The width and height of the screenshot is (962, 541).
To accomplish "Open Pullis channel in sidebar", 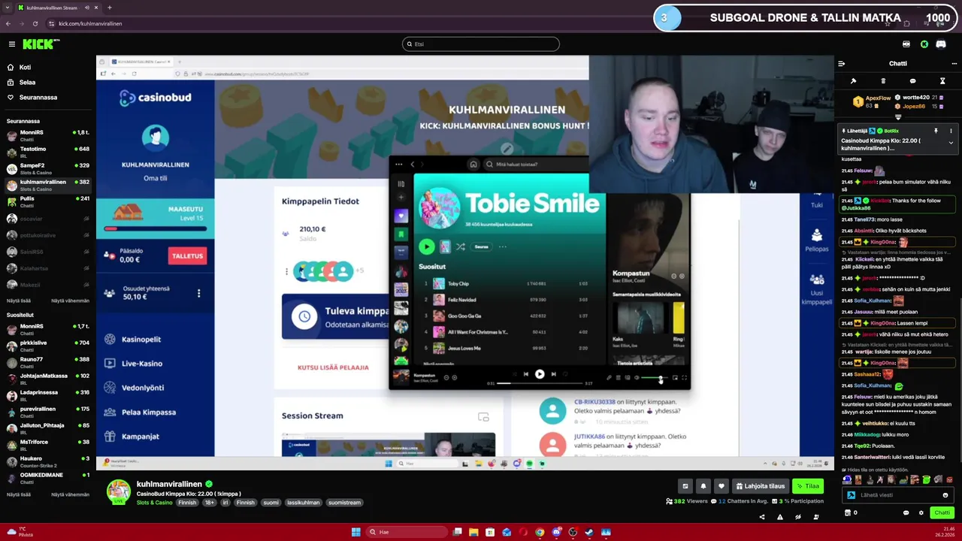I will pos(48,201).
